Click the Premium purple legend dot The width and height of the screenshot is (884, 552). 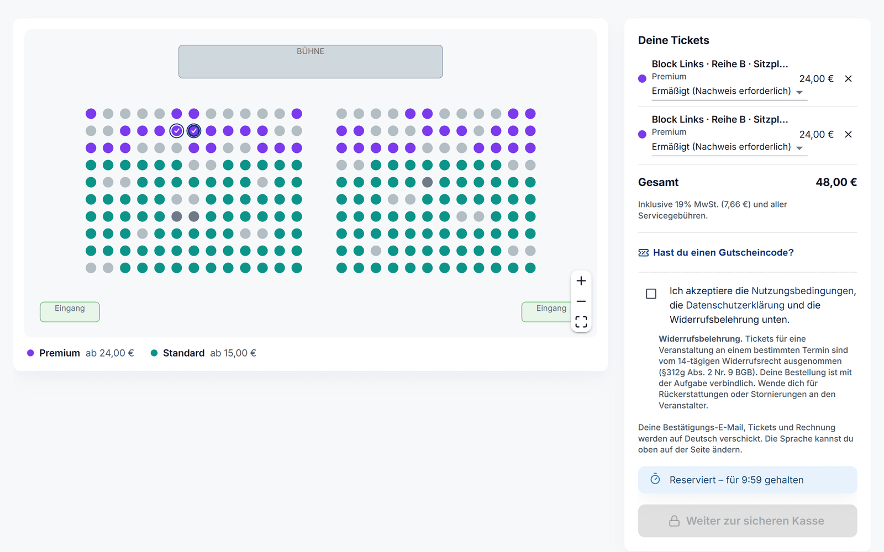tap(30, 353)
